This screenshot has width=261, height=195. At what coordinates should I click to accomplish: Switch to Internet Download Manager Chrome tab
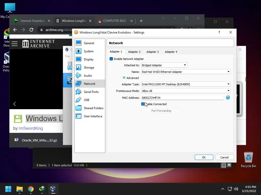[x=31, y=21]
